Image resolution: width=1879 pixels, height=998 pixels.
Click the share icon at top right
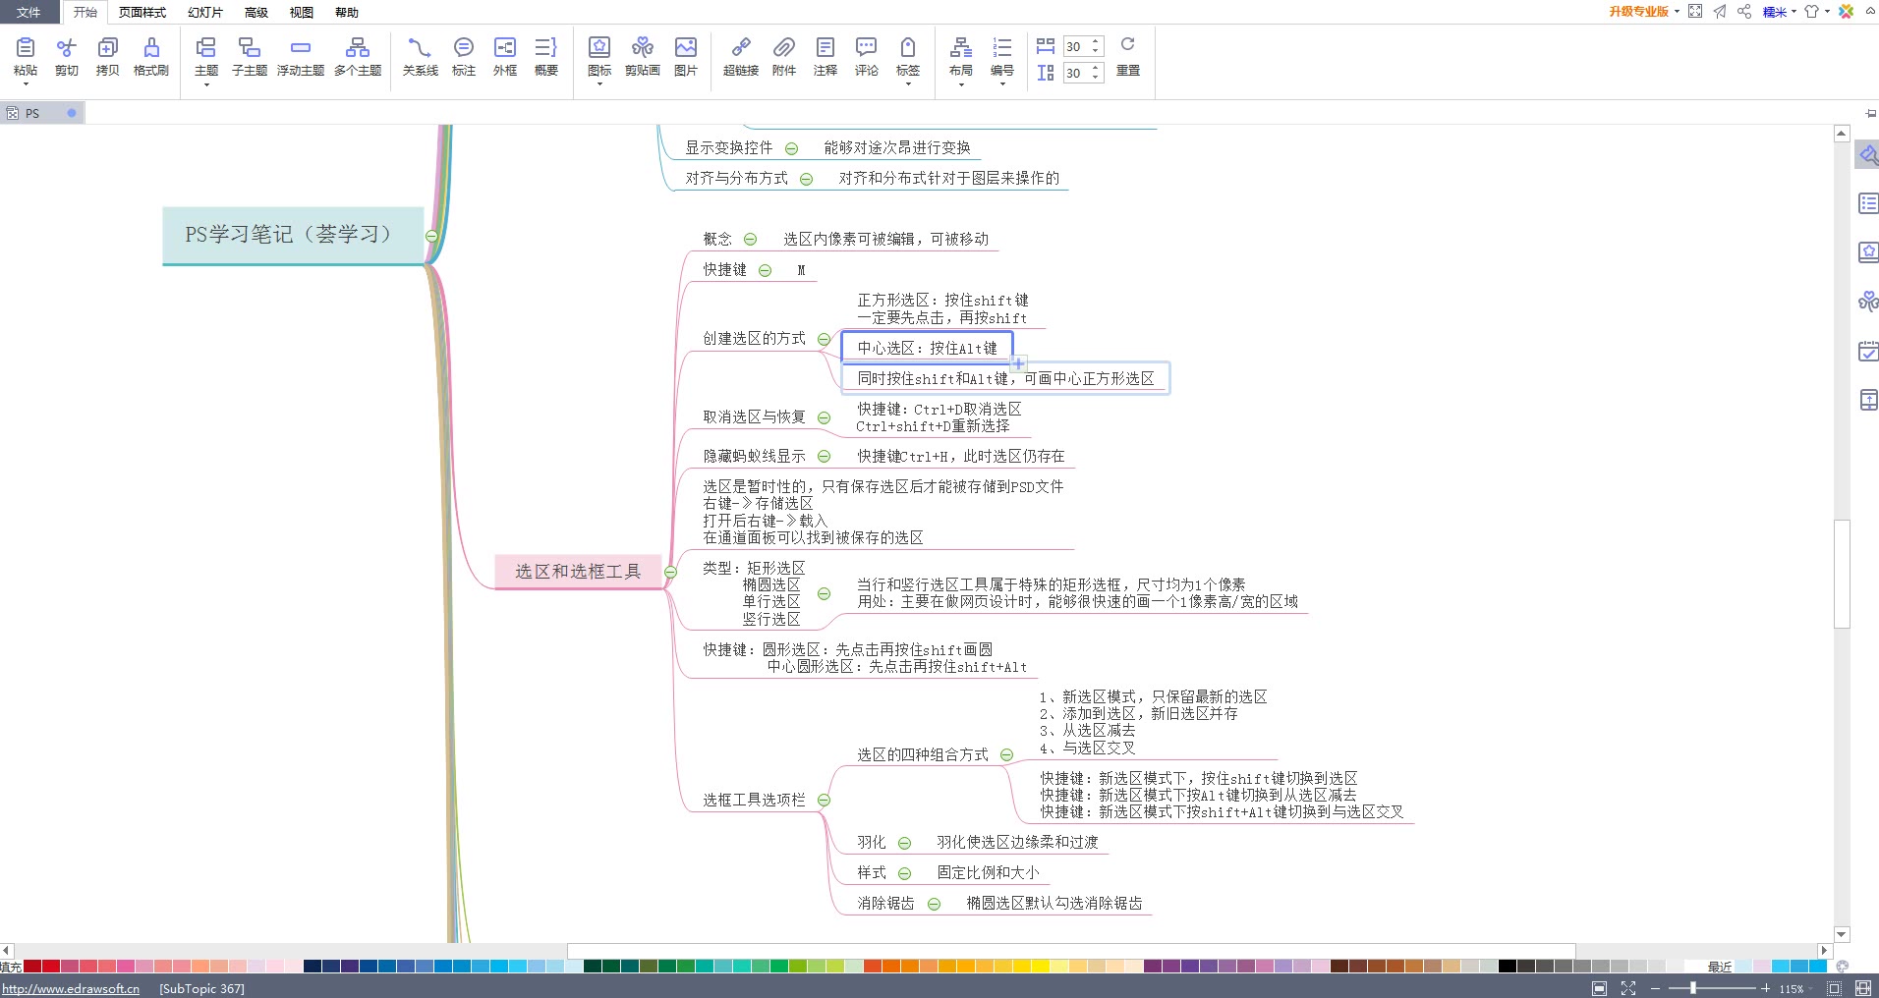(x=1744, y=12)
